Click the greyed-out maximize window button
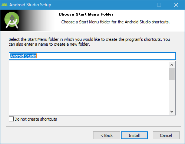 [159, 5]
